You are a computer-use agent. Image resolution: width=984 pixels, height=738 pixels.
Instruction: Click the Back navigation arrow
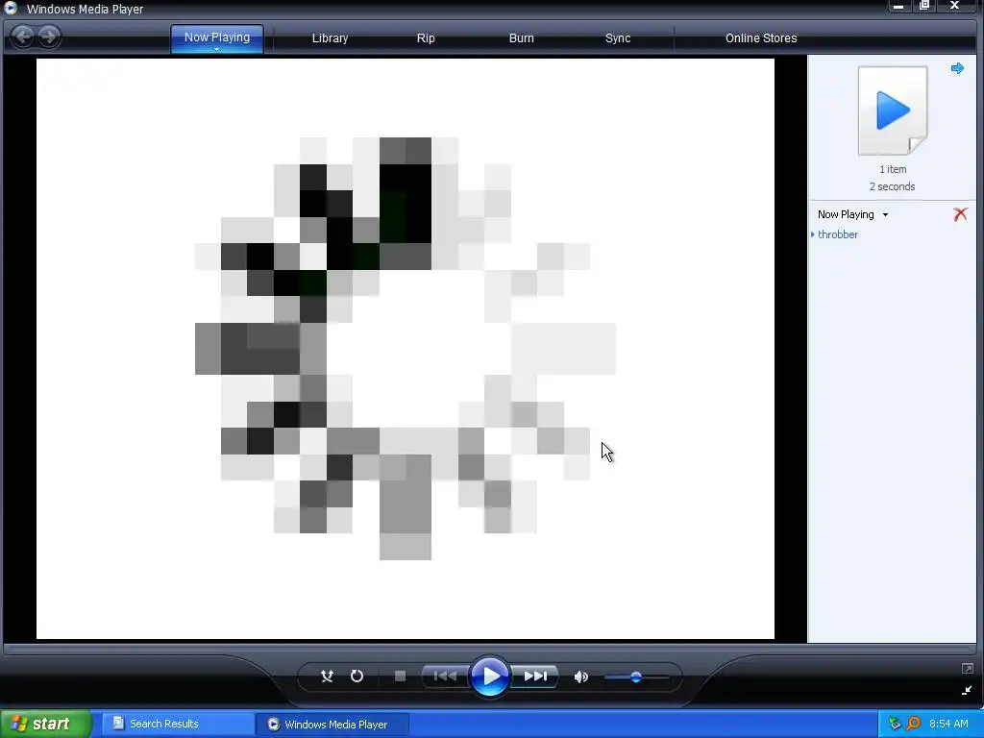(x=23, y=37)
